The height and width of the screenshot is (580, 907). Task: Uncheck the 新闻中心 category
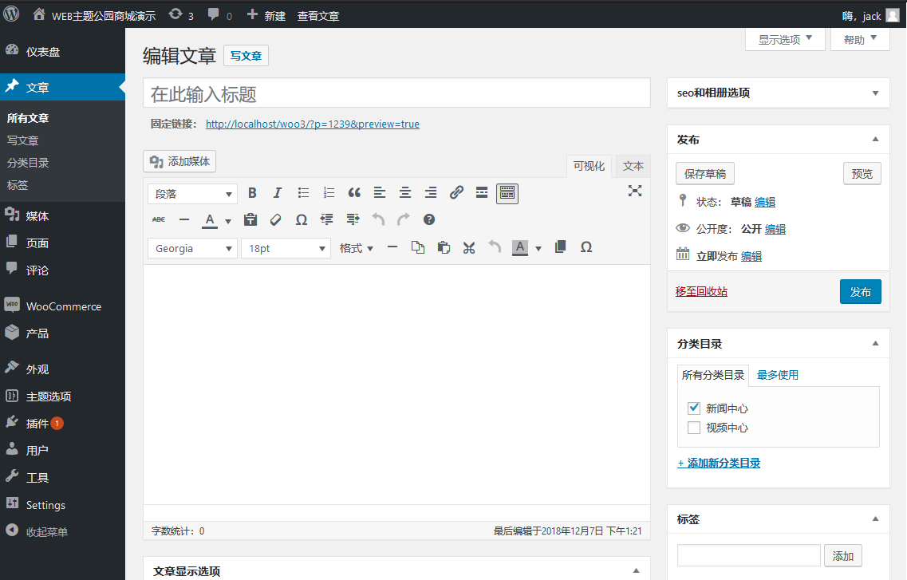pyautogui.click(x=694, y=408)
